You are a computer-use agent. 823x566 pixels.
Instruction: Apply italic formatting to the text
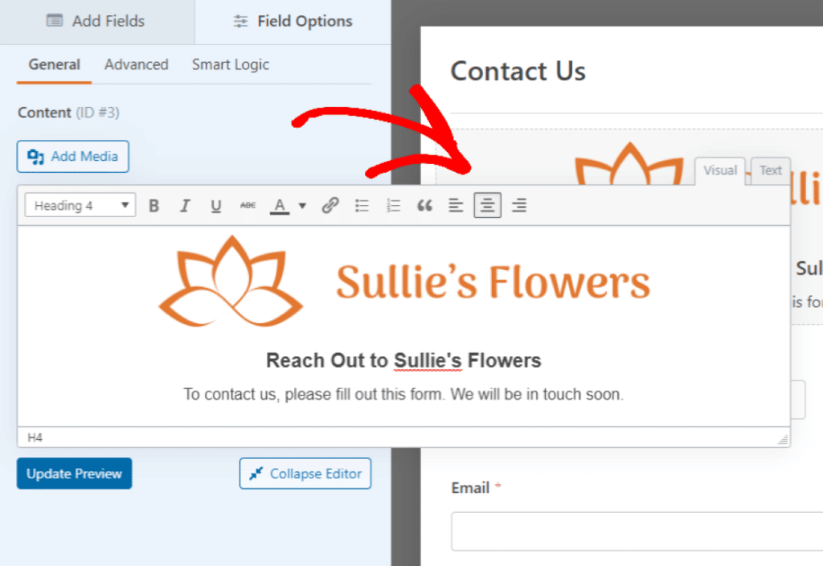185,206
